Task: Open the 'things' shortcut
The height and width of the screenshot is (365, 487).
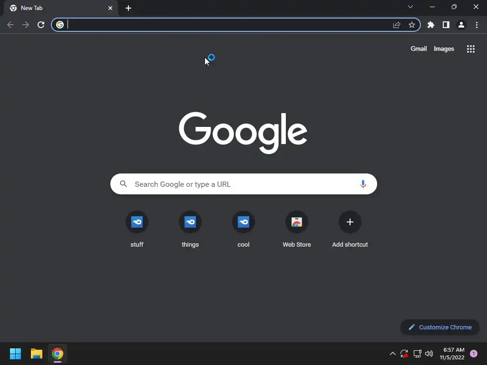Action: [x=190, y=229]
